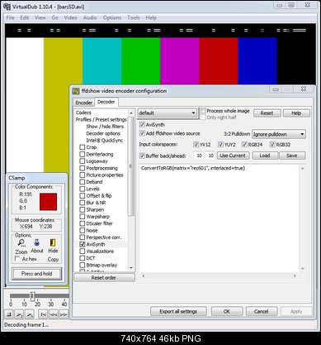321x345 pixels.
Task: Click the Copy option in CSamp
Action: pos(53,259)
